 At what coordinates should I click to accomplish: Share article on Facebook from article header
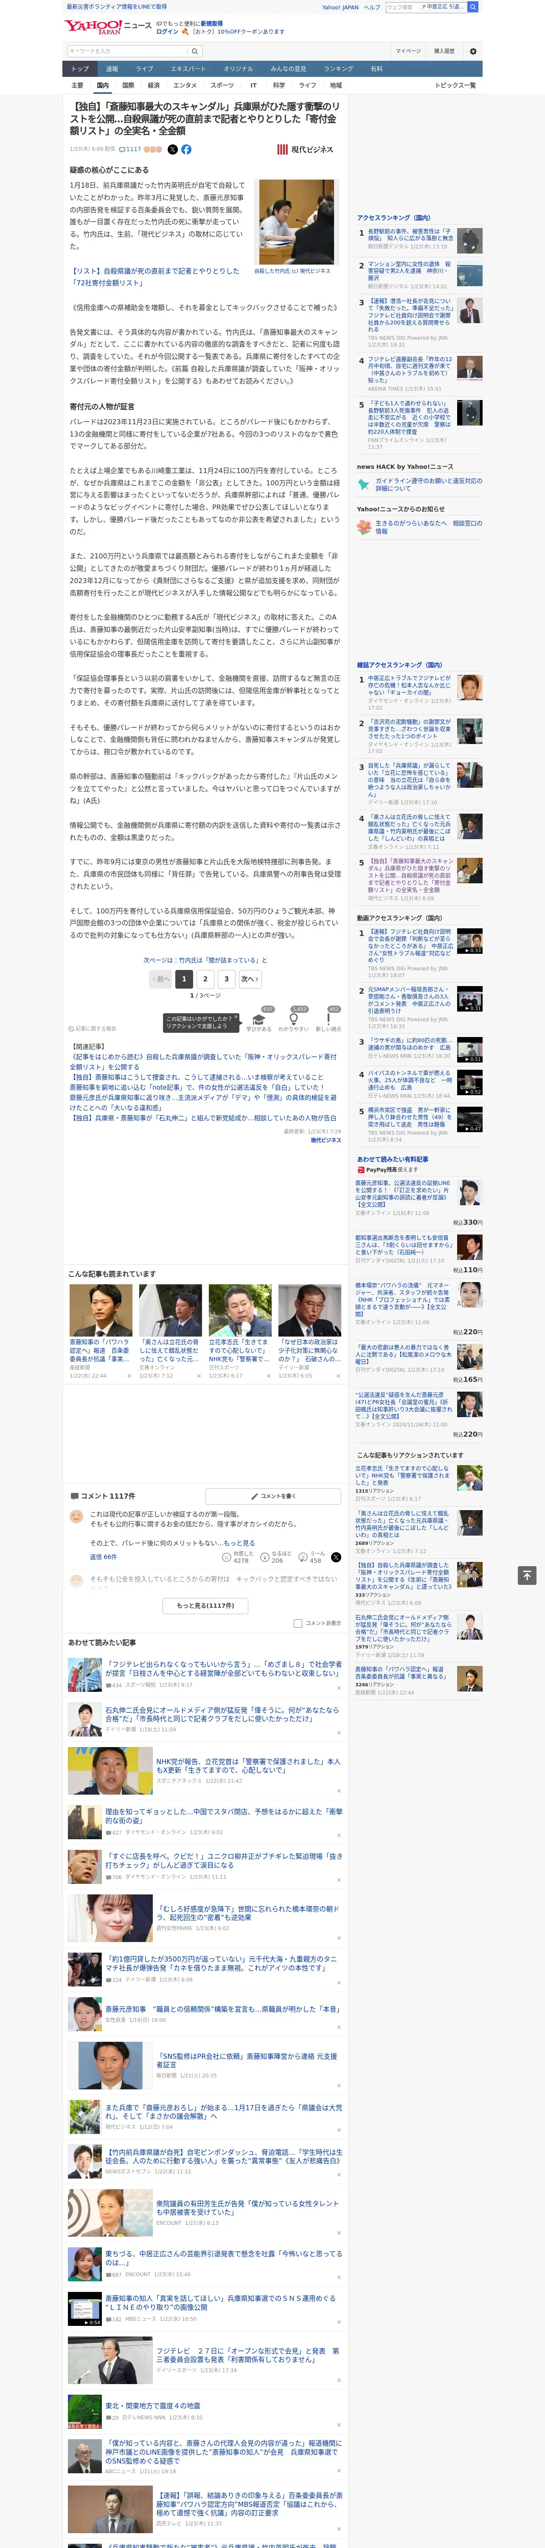186,149
